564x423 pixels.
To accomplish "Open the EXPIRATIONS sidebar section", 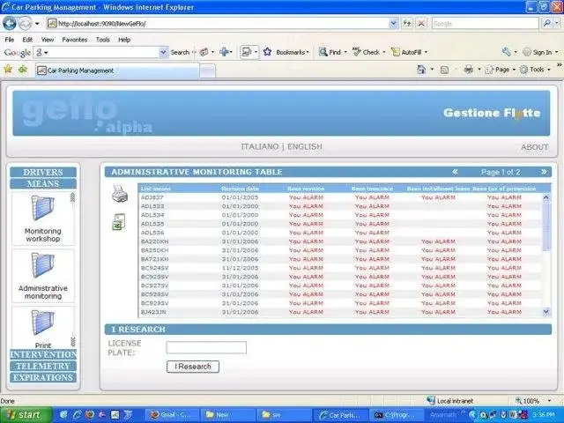I will coord(43,377).
